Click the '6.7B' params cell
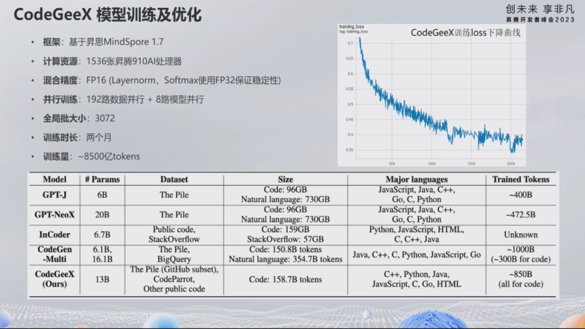This screenshot has width=585, height=329. coord(102,235)
